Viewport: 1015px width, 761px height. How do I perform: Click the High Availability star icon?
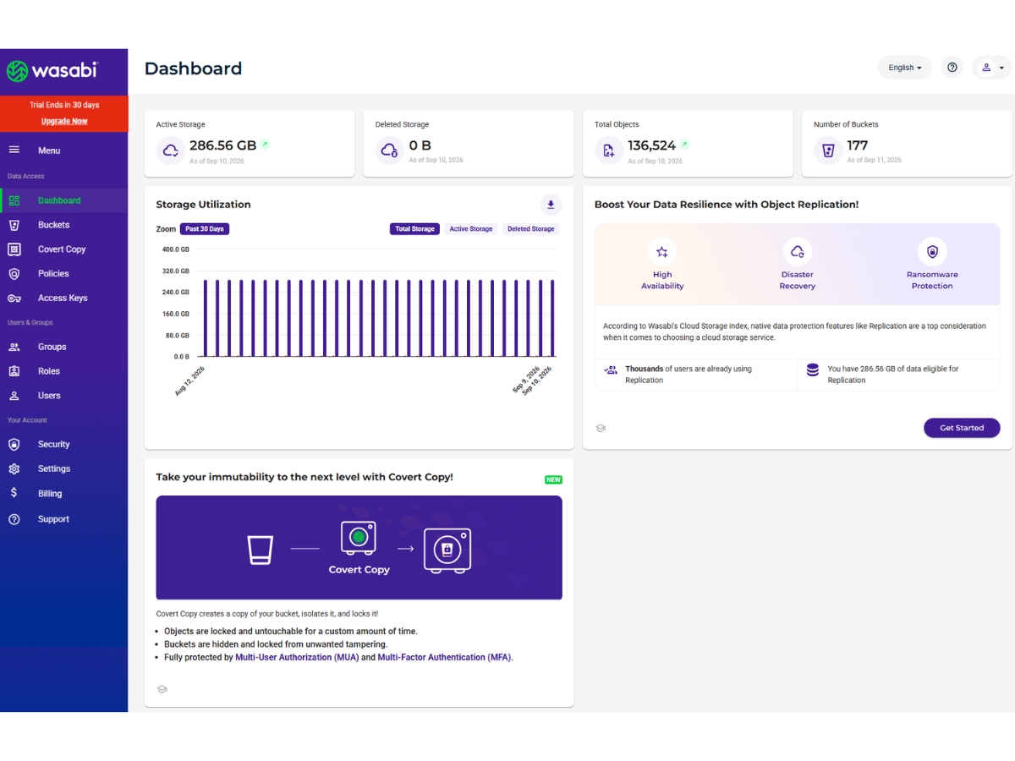coord(662,252)
